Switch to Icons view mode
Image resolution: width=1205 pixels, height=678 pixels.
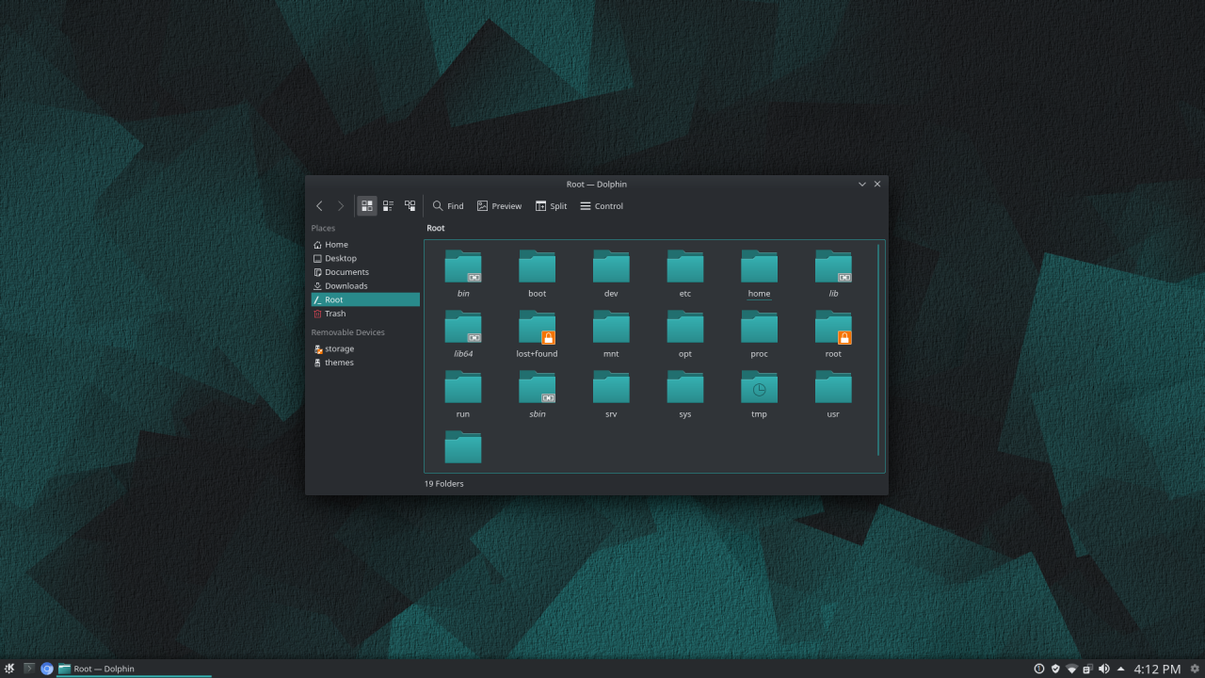pyautogui.click(x=367, y=205)
